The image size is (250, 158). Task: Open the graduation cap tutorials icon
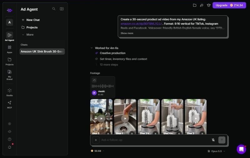tap(208, 5)
